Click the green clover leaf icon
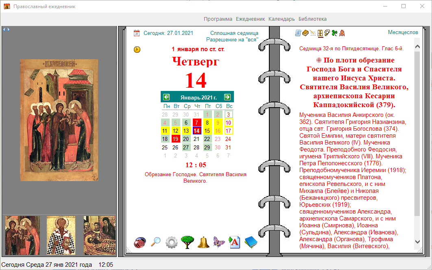The height and width of the screenshot is (270, 432). pos(334,33)
